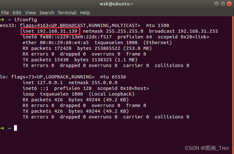
Task: Open the Terminal menu
Action: point(67,13)
